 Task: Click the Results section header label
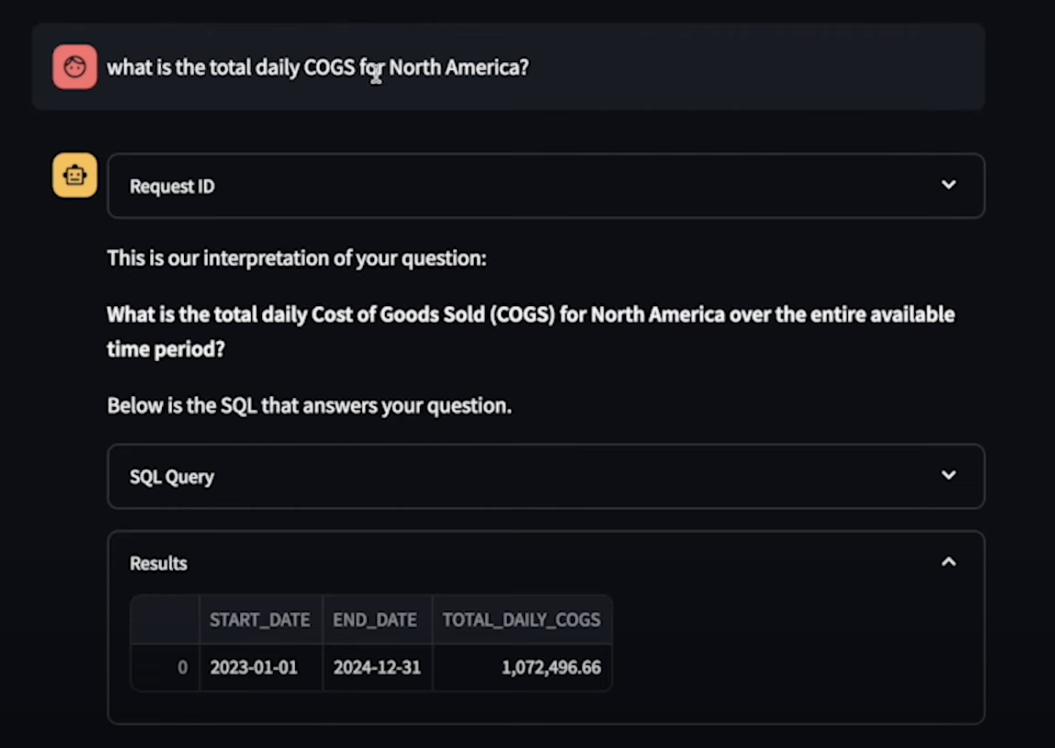click(x=159, y=563)
